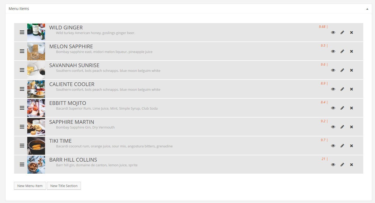375x203 pixels.
Task: Add a New Menu Item
Action: [30, 186]
